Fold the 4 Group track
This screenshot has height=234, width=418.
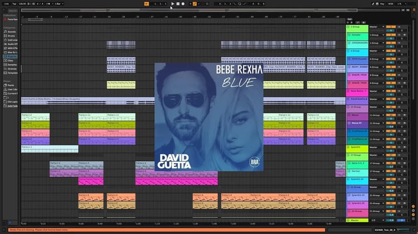pyautogui.click(x=348, y=51)
